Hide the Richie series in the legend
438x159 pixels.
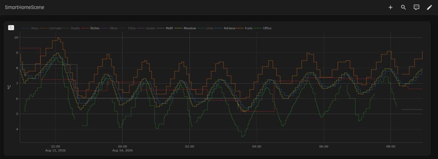(x=90, y=28)
